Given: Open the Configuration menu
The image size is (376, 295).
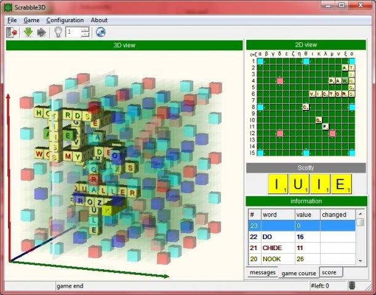Looking at the screenshot, I should tap(65, 20).
